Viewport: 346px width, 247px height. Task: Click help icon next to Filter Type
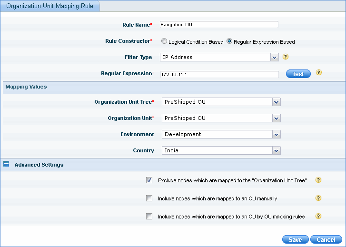point(286,57)
